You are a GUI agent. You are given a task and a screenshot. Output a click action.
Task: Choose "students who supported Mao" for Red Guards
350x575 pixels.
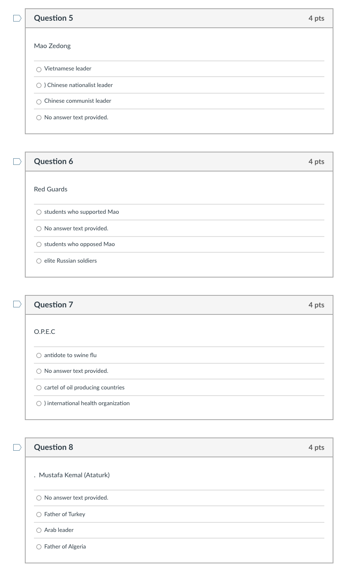click(x=39, y=212)
